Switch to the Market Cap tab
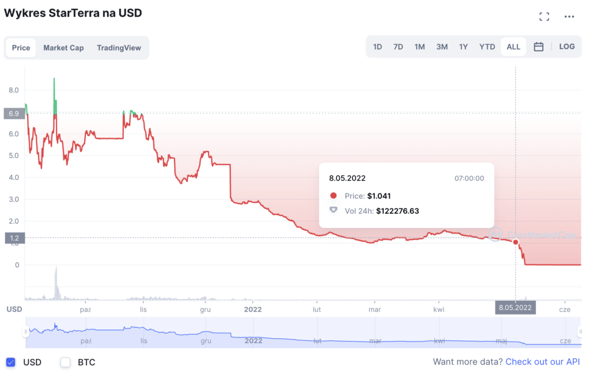The width and height of the screenshot is (590, 371). click(63, 48)
